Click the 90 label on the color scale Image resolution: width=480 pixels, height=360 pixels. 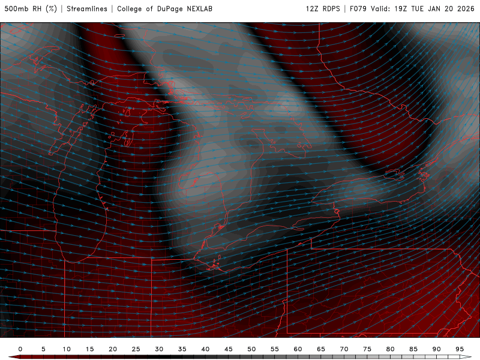pyautogui.click(x=437, y=349)
